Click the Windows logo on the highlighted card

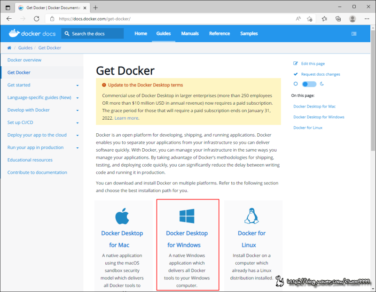(x=187, y=216)
